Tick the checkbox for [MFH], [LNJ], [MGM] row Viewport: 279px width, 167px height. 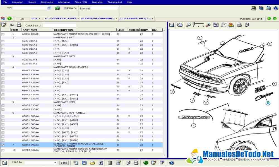click(x=3, y=116)
